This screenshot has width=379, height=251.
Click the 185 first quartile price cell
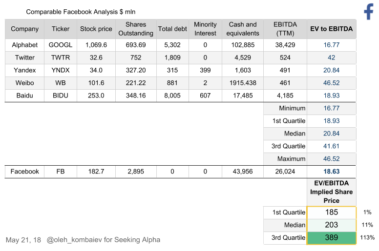[x=332, y=212]
